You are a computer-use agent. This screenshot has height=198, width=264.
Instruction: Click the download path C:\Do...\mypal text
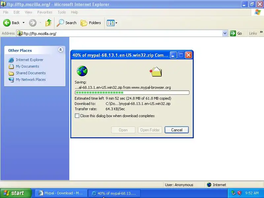click(x=138, y=104)
